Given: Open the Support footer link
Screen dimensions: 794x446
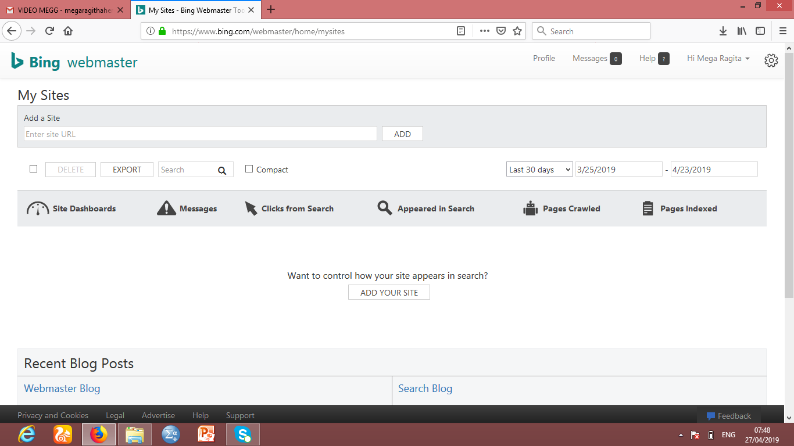Looking at the screenshot, I should click(240, 415).
